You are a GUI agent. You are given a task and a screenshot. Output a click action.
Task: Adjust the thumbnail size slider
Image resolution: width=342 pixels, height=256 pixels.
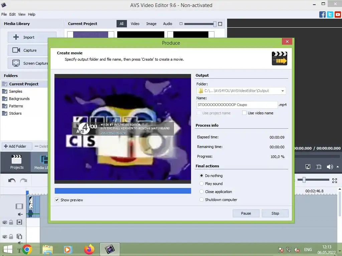[215, 24]
